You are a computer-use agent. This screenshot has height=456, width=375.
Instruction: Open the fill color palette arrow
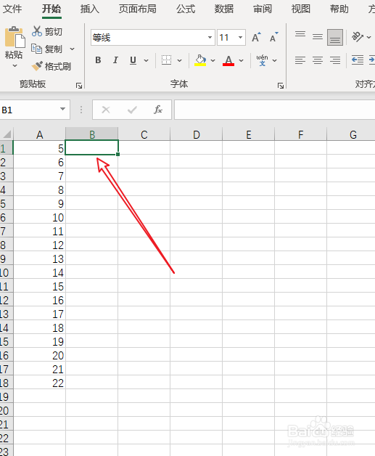(x=213, y=60)
